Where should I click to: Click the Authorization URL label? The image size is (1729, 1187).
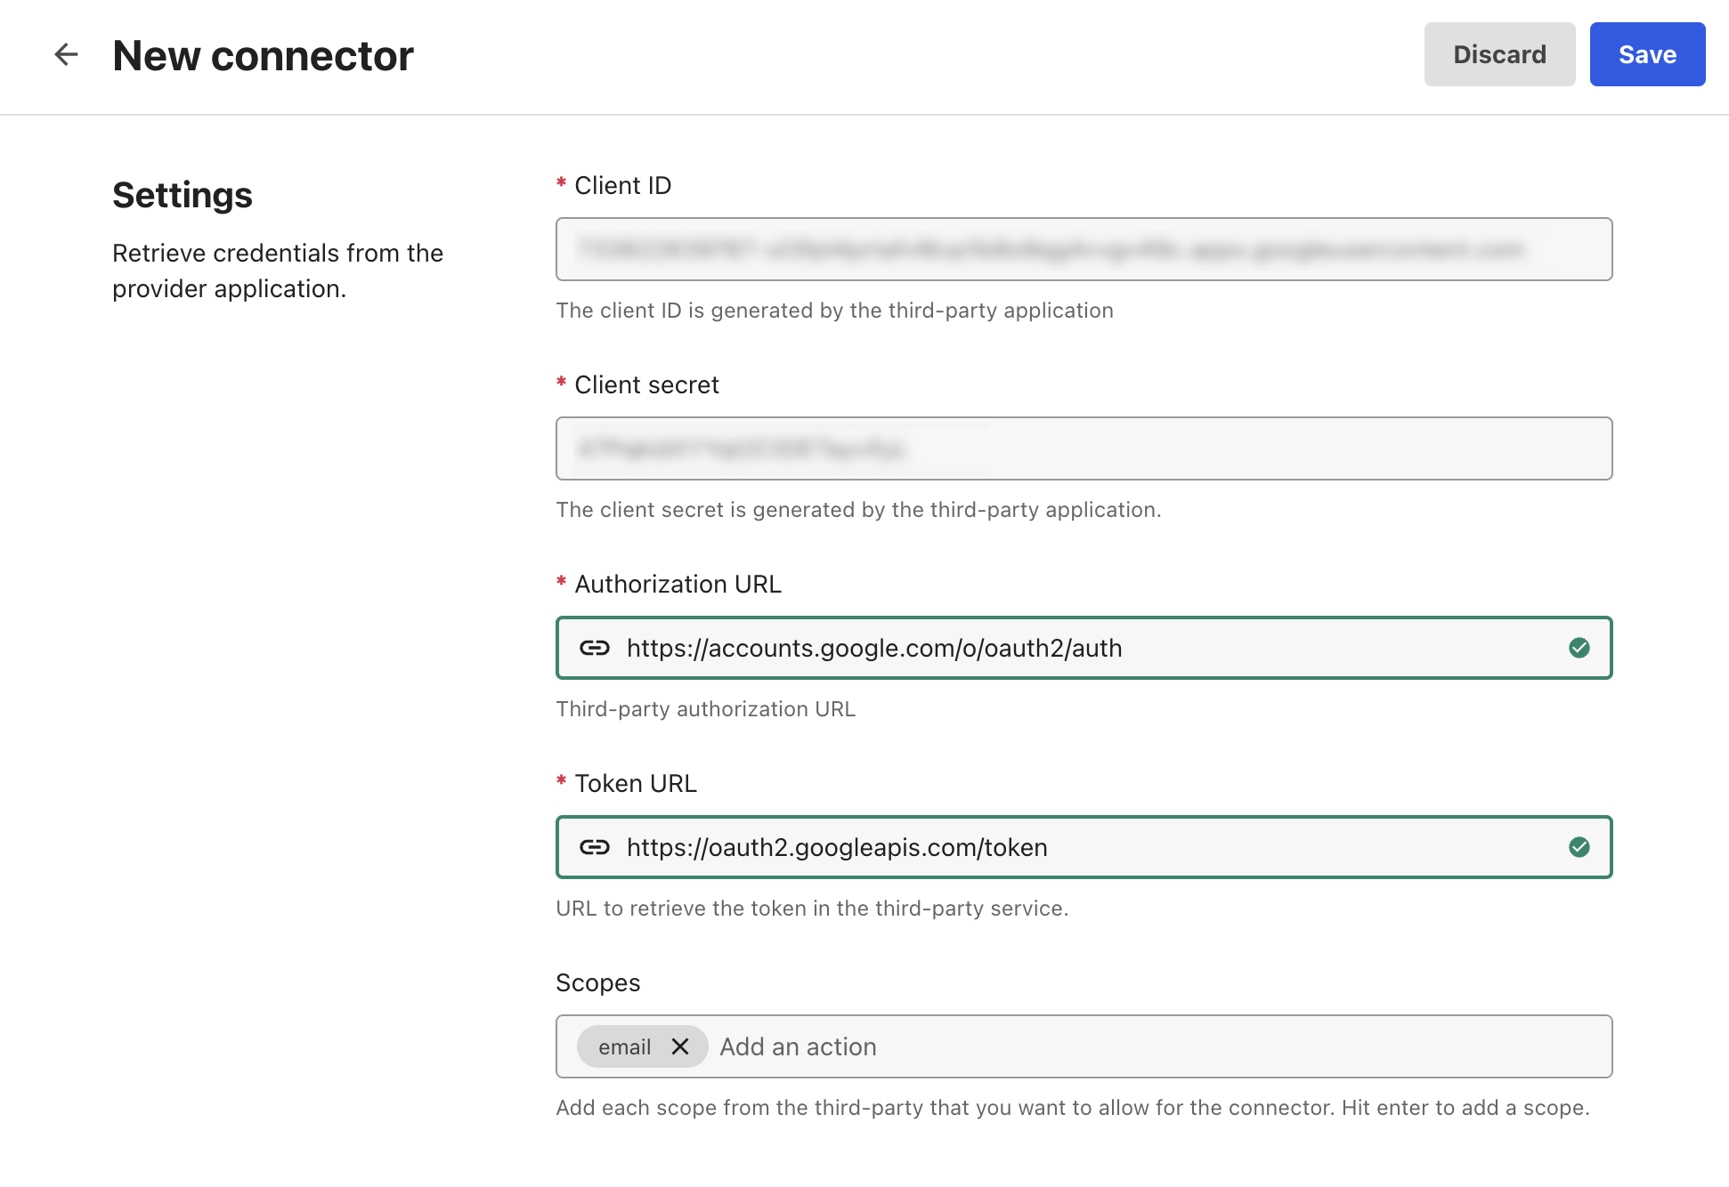coord(678,584)
